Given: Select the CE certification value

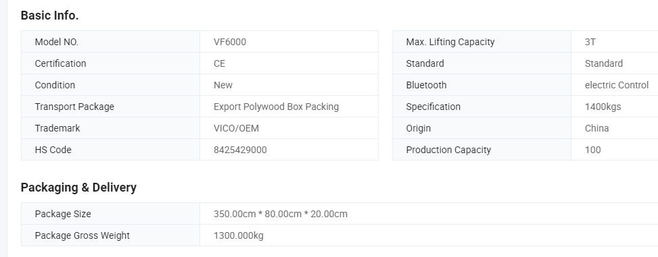Looking at the screenshot, I should click(x=220, y=63).
